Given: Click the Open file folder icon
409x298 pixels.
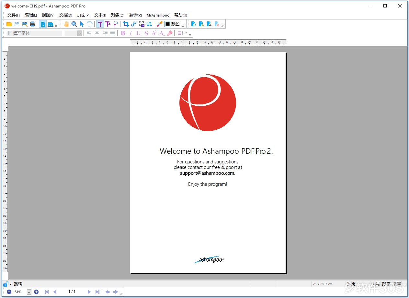Looking at the screenshot, I should (9, 24).
